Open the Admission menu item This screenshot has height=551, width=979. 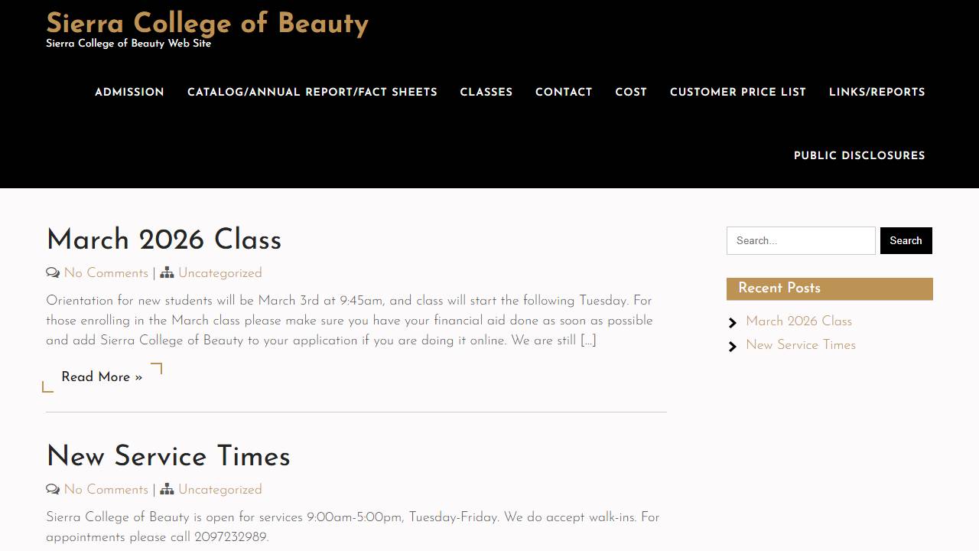tap(129, 93)
